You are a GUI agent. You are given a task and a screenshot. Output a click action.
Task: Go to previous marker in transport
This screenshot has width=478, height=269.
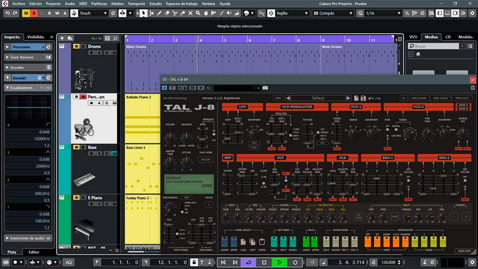pos(223,262)
